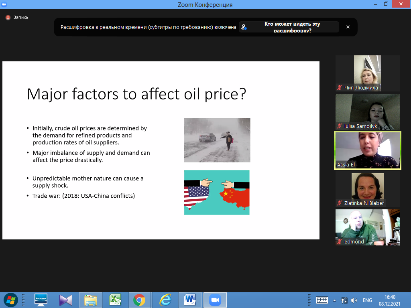This screenshot has width=411, height=308.
Task: Select Iuliia Samoilyk video thumbnail
Action: point(368,112)
